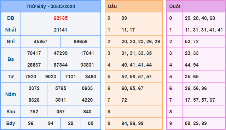226x130 pixels.
Task: Click Đuôi values '23, 33'
Action: (x=192, y=53)
